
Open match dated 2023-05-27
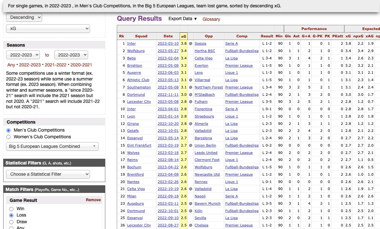[168, 51]
